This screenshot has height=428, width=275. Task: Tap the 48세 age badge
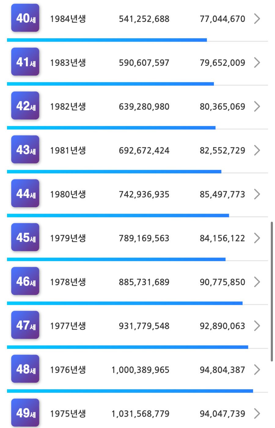pos(25,369)
